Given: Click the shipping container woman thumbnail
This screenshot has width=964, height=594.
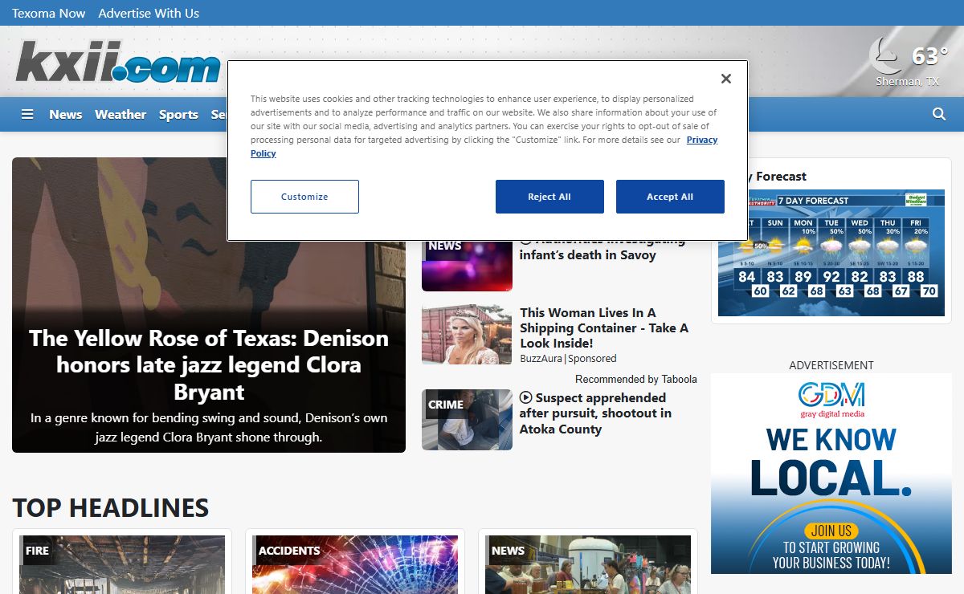Looking at the screenshot, I should point(467,334).
